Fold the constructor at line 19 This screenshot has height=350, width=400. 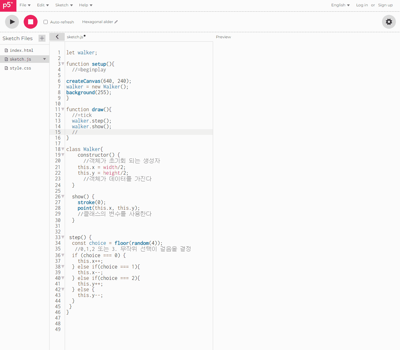click(63, 155)
